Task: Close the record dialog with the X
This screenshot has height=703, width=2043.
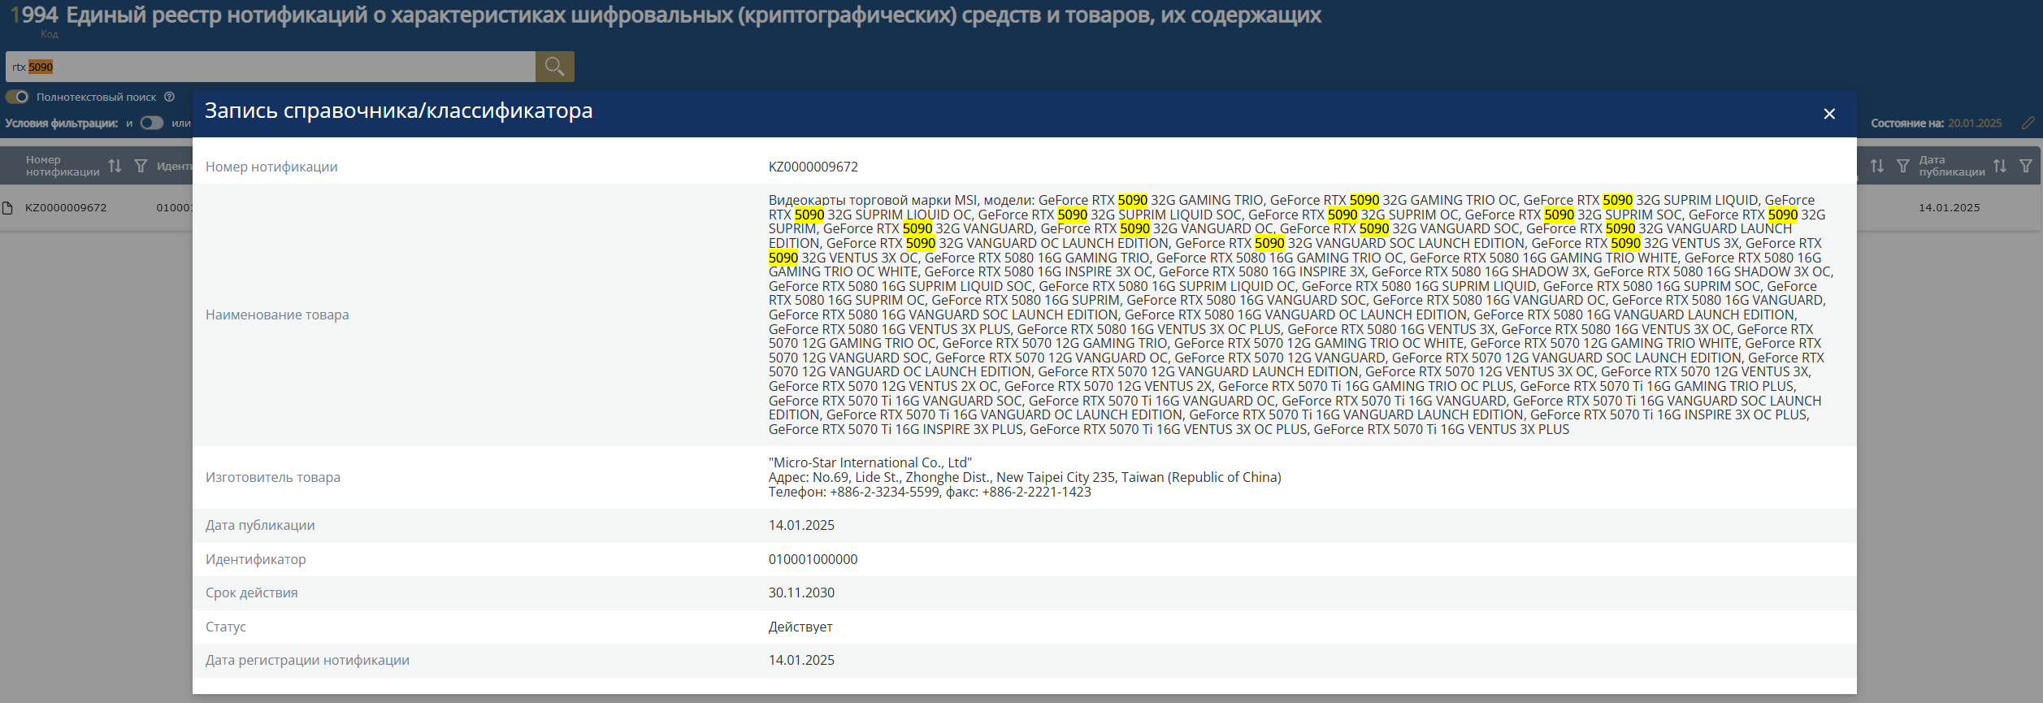Action: coord(1829,114)
